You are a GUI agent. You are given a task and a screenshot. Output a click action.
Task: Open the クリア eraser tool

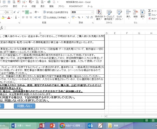(153, 19)
